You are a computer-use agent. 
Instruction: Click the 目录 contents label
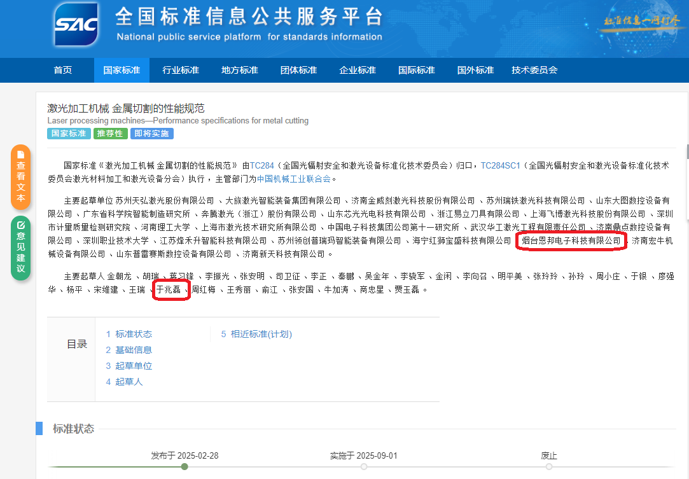[77, 344]
